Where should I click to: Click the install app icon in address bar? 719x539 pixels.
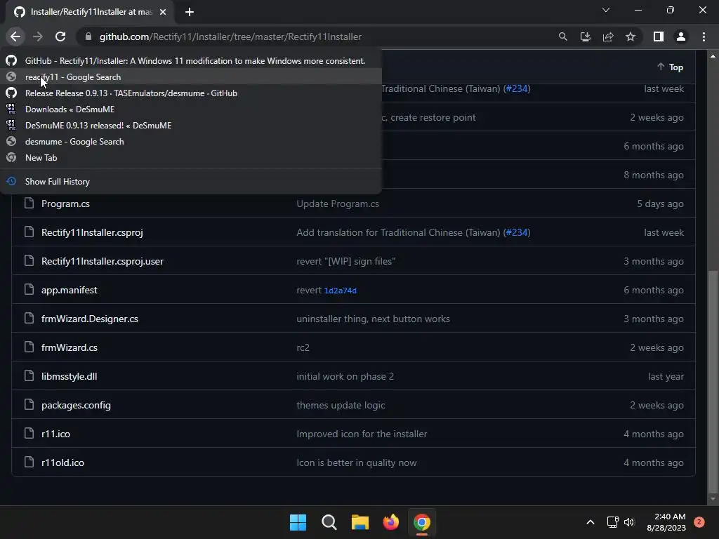click(x=585, y=36)
